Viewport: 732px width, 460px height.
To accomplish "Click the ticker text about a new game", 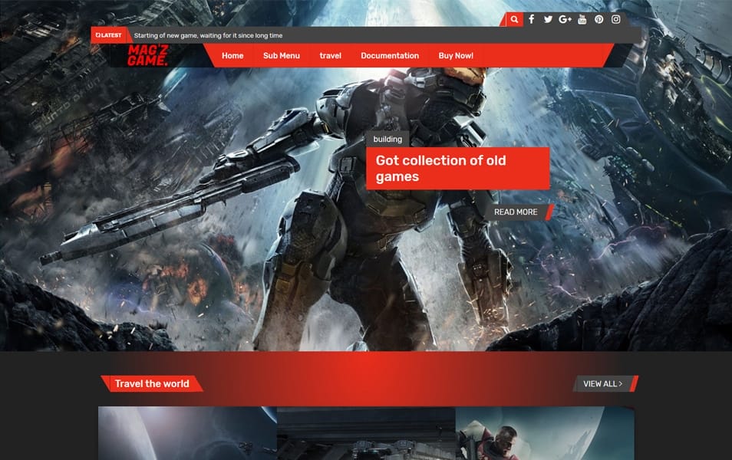I will [208, 34].
